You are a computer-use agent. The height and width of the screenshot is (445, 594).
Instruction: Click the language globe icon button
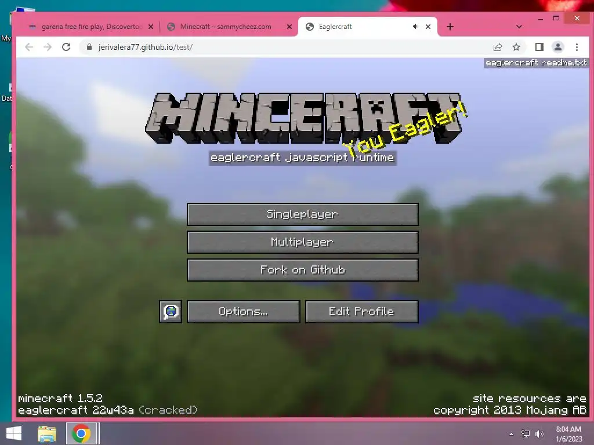pyautogui.click(x=171, y=311)
